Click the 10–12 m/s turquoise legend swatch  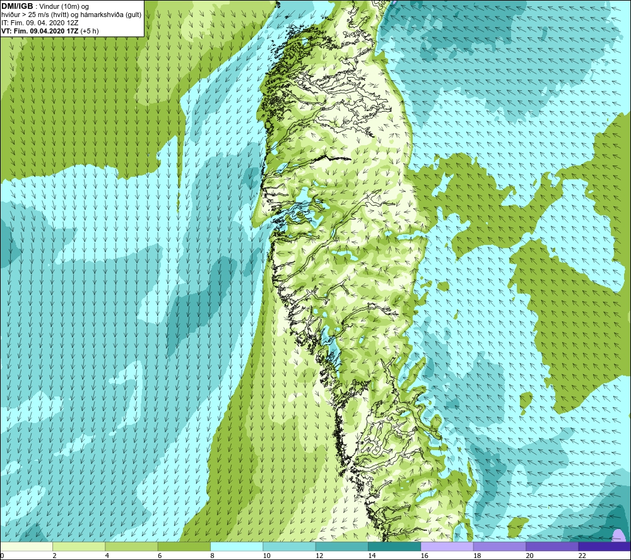[x=290, y=546]
